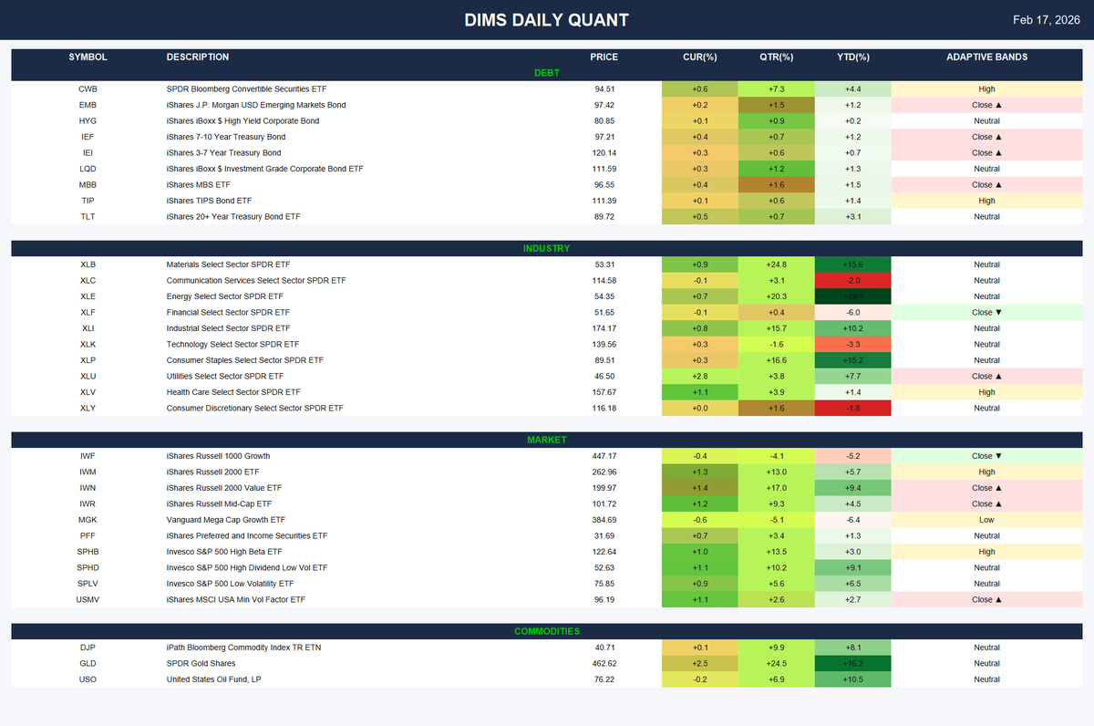This screenshot has width=1094, height=726.
Task: Click the XLI price 174.17
Action: 604,328
